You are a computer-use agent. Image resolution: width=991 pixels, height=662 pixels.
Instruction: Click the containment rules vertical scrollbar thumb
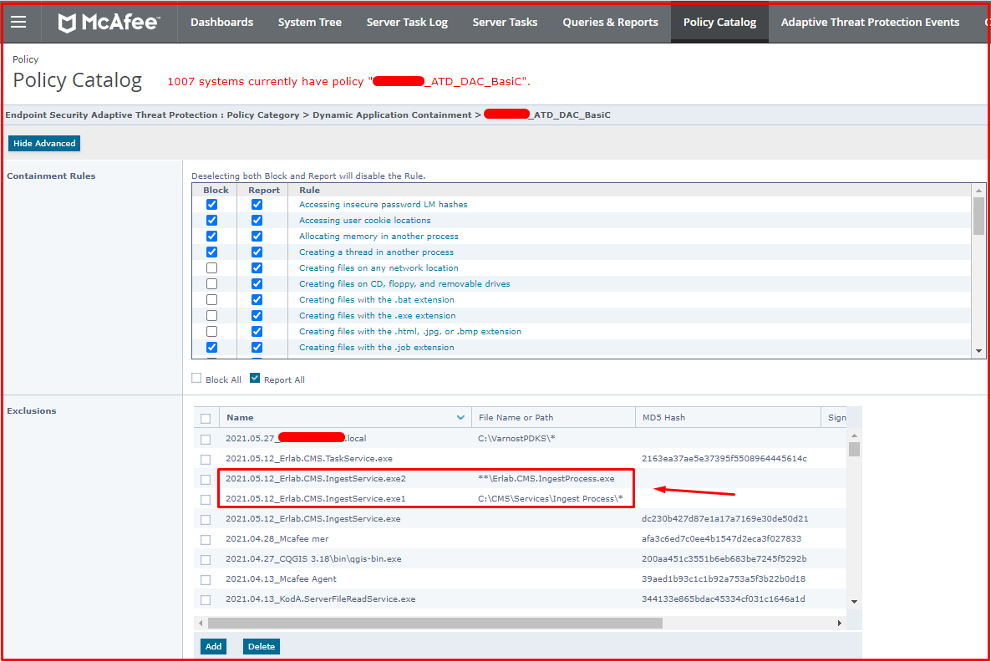pos(978,216)
